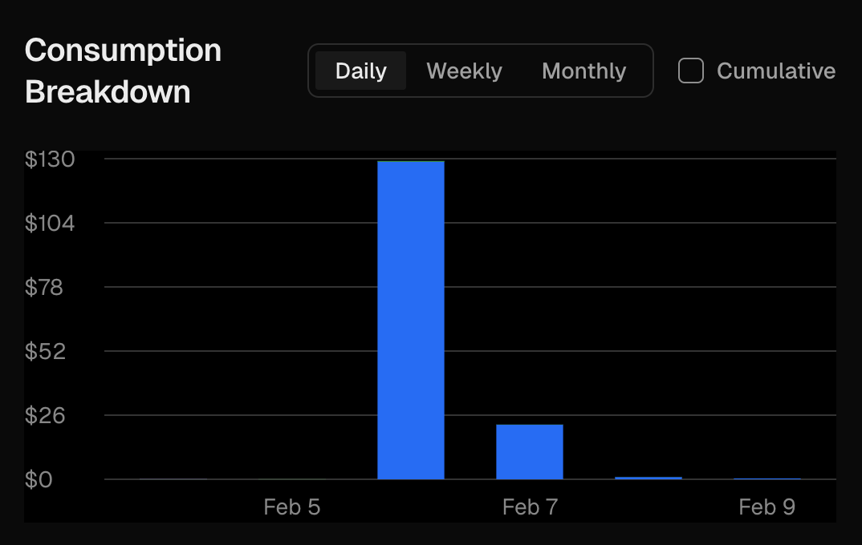Image resolution: width=862 pixels, height=545 pixels.
Task: Click the $0 y-axis label
Action: pos(39,479)
